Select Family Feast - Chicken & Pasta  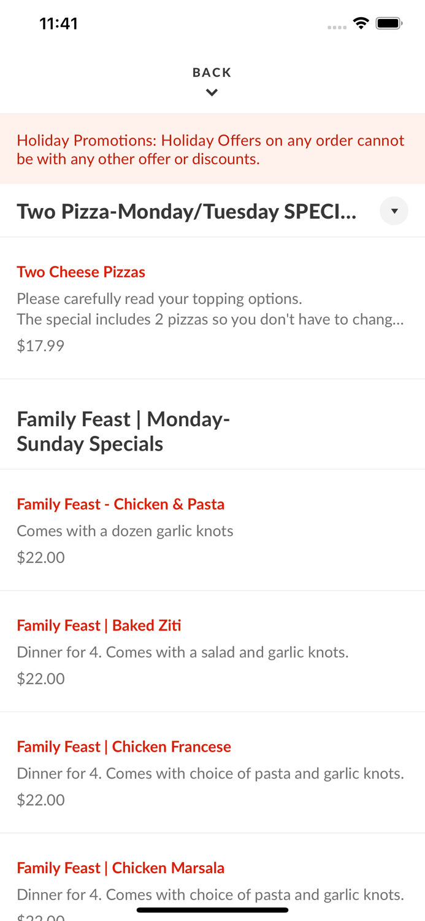click(121, 503)
